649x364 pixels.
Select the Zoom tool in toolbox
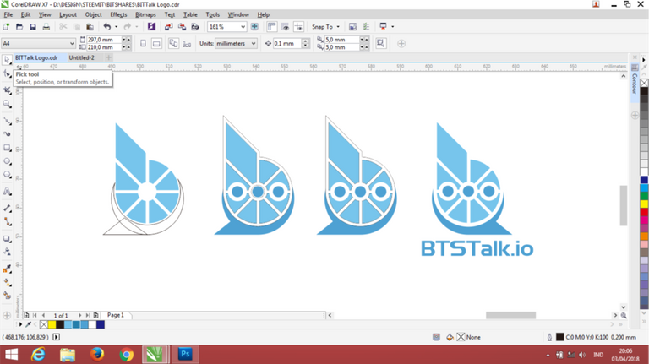[8, 104]
